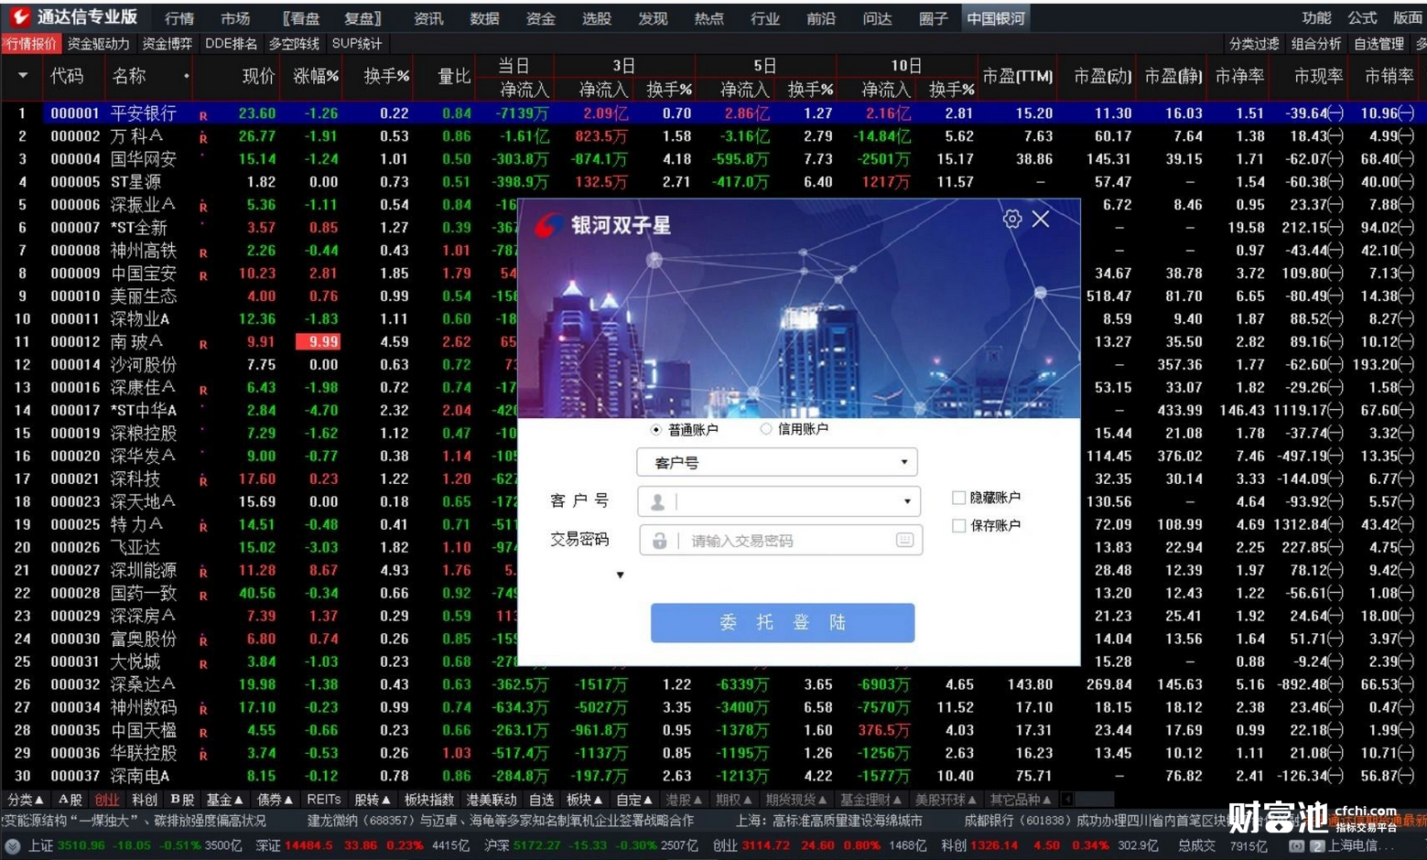The width and height of the screenshot is (1427, 860).
Task: Click the 通达信专业版 logo icon
Action: tap(18, 16)
